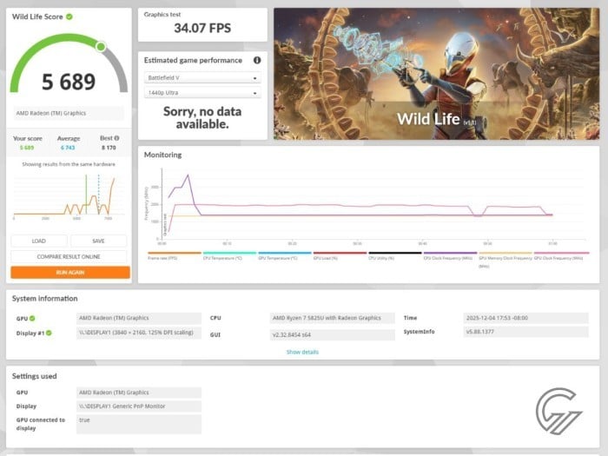Click the green validation checkmark beside Wild Life Score
Image resolution: width=608 pixels, height=456 pixels.
click(x=69, y=17)
